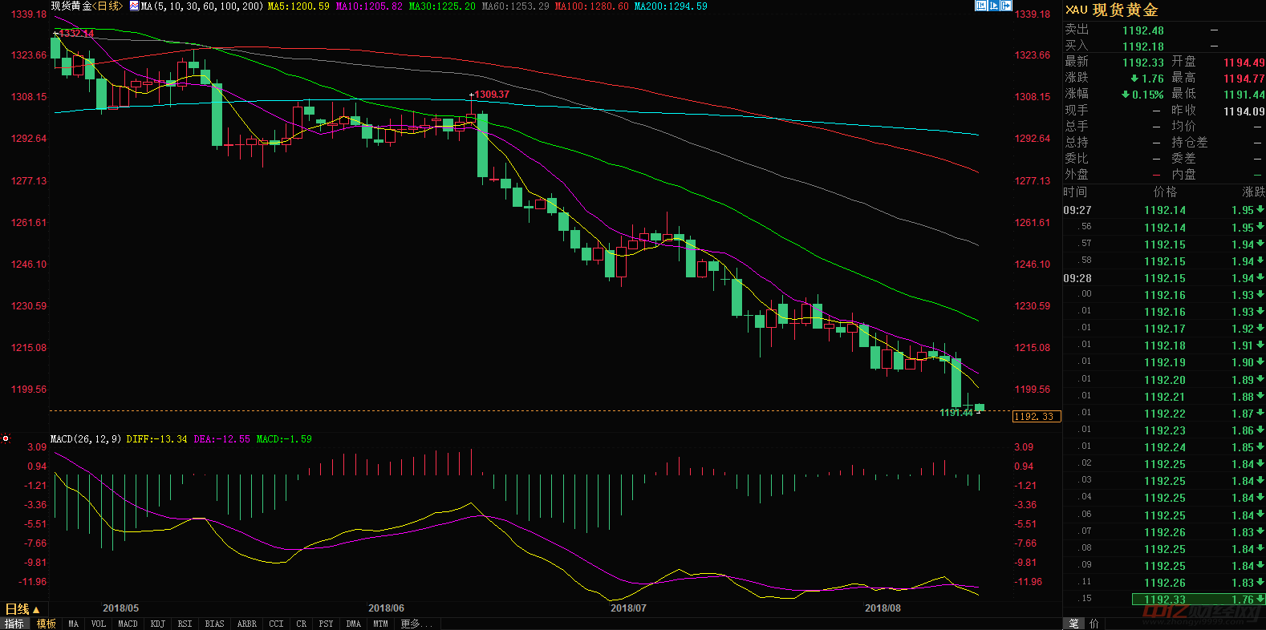Click the first blue chart layout icon

[980, 6]
